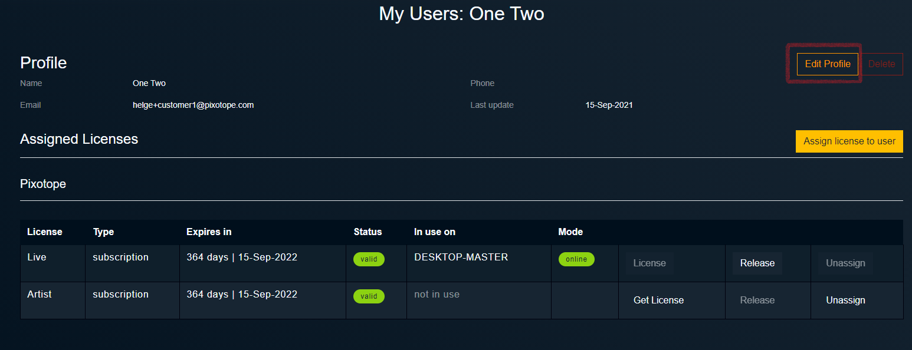Select the email address helge+customer1@pixotope.com

coord(193,105)
